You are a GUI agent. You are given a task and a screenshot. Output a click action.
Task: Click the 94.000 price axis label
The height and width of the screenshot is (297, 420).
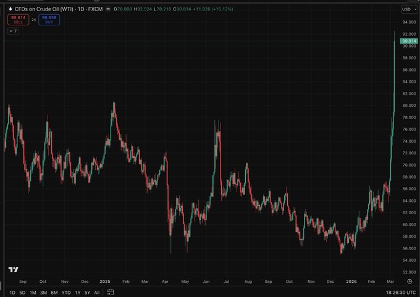(409, 22)
